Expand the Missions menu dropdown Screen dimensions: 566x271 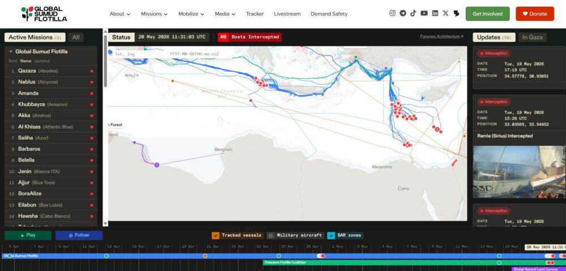point(154,14)
